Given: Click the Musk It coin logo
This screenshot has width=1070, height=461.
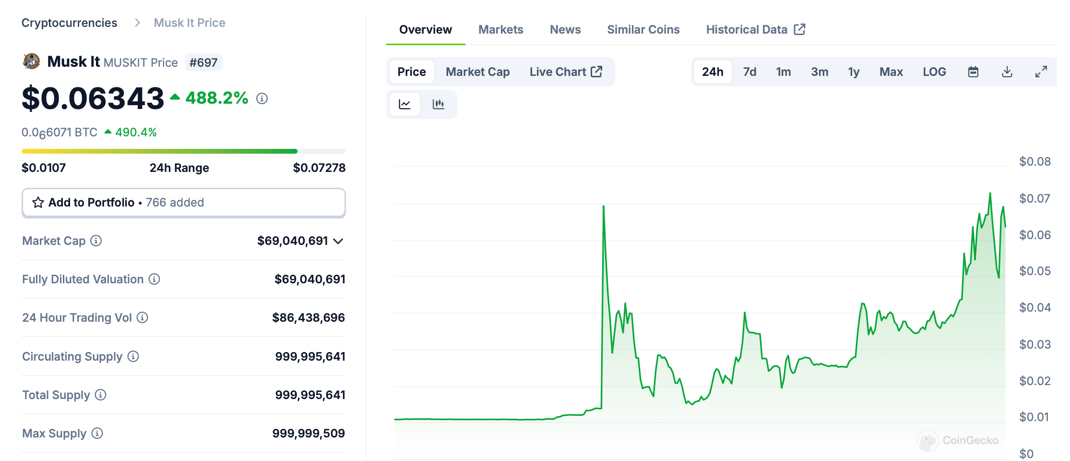Looking at the screenshot, I should tap(32, 61).
